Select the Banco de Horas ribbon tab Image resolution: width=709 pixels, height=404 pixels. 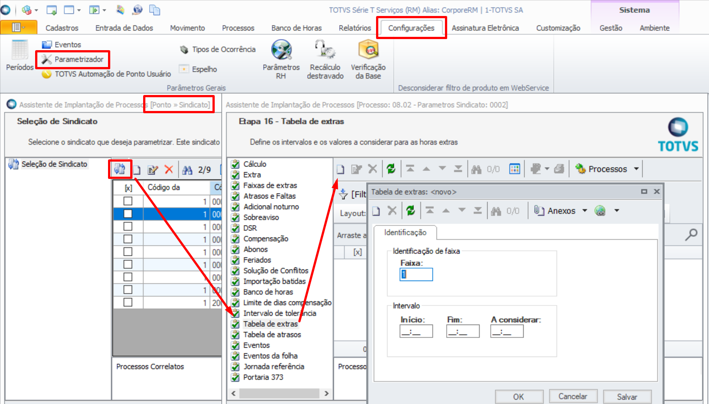[296, 28]
